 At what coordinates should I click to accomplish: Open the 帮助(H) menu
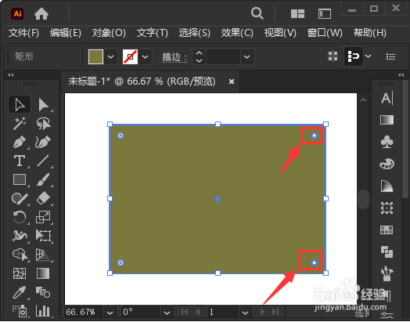point(370,33)
